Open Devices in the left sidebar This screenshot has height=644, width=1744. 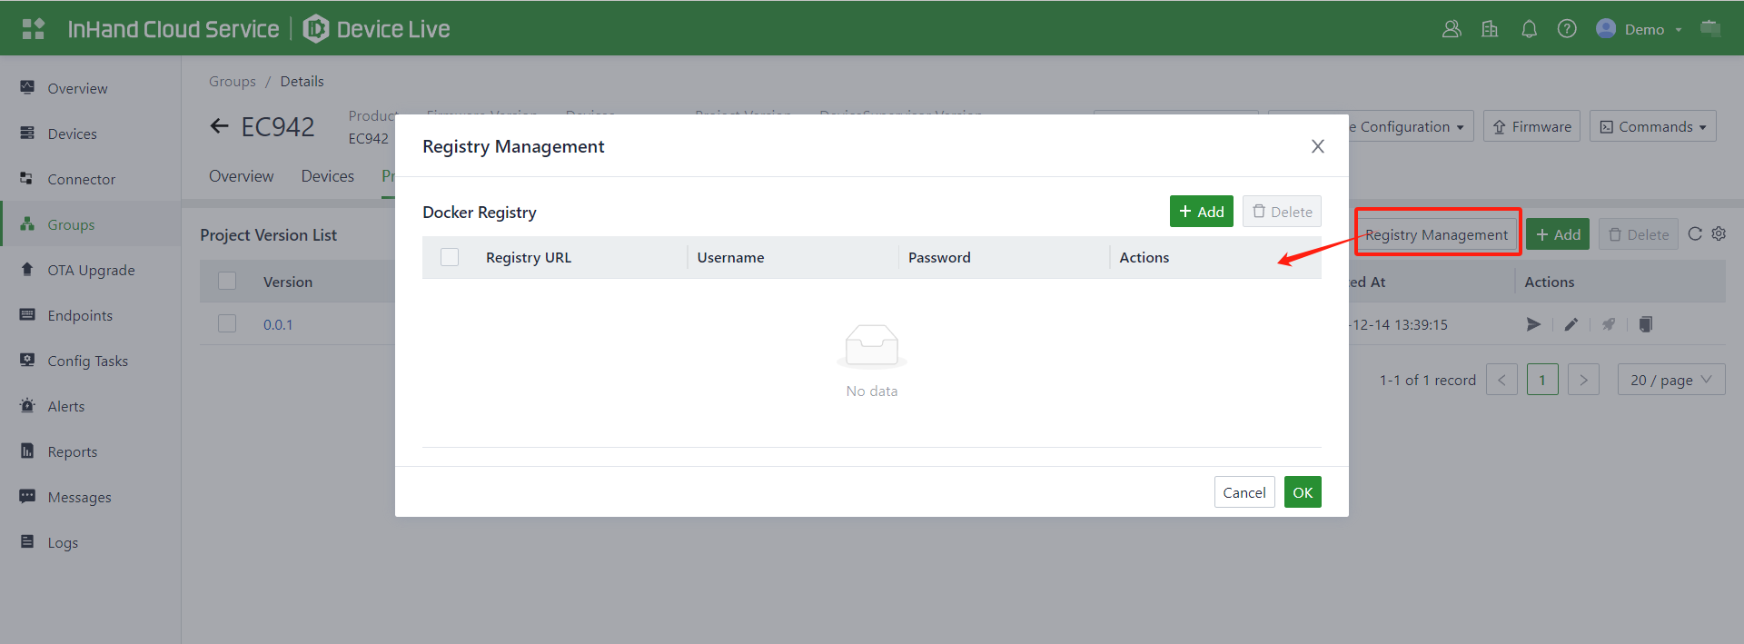point(72,134)
